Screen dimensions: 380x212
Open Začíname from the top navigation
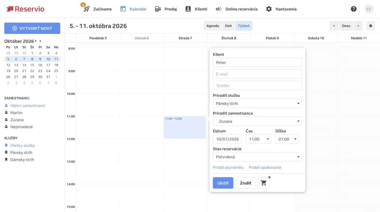98,9
